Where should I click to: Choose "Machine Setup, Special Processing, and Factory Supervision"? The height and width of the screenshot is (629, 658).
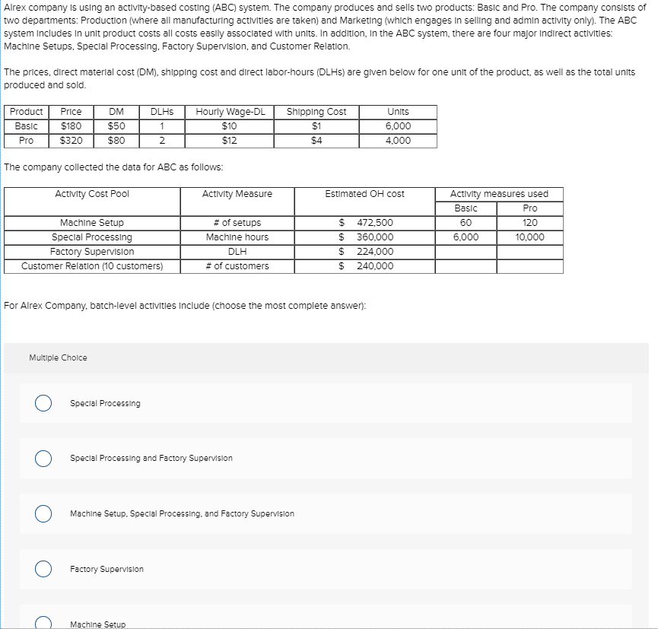click(x=43, y=513)
